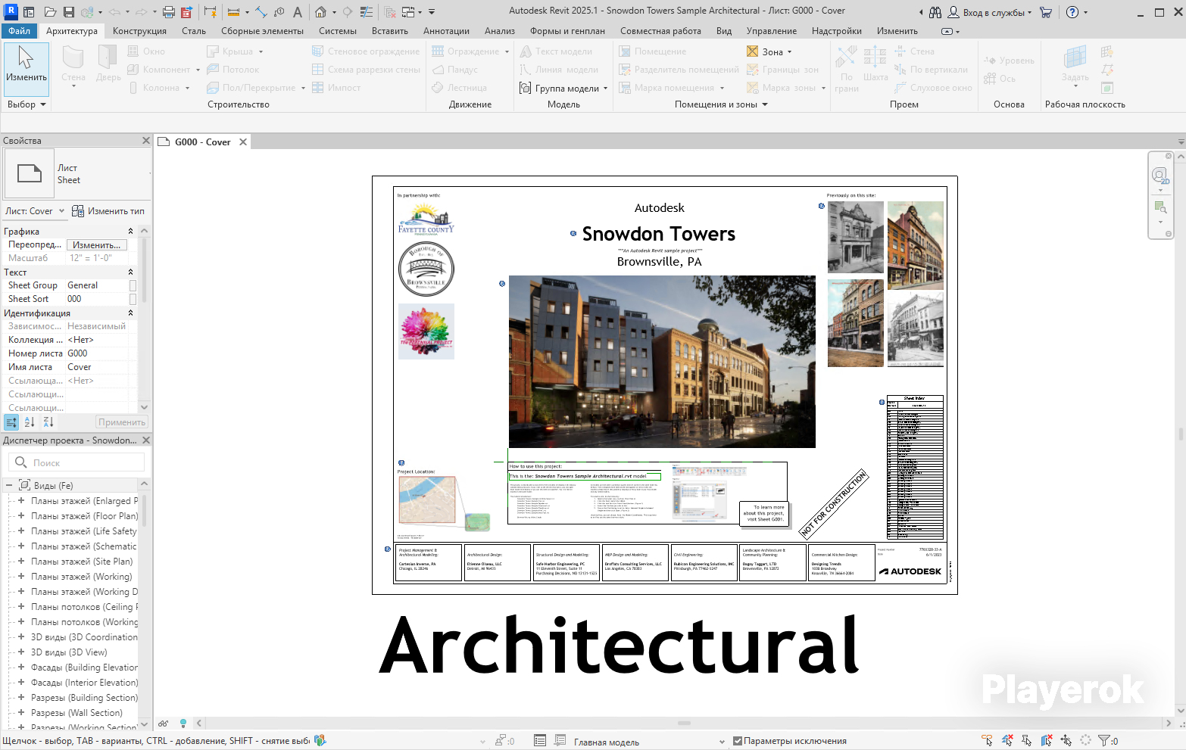Viewport: 1186px width, 750px height.
Task: Click the Modify arrow tool (Изменить)
Action: 27,69
